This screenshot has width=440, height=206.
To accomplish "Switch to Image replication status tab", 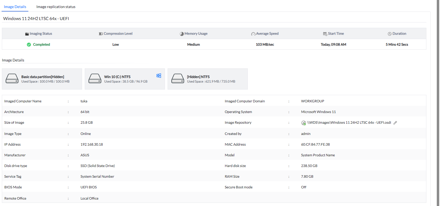I will [x=56, y=7].
